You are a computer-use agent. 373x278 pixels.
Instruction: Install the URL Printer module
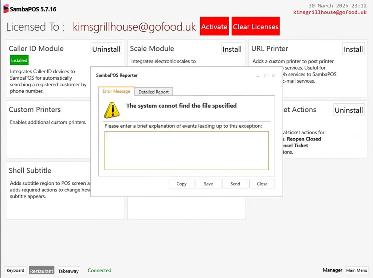coord(353,49)
